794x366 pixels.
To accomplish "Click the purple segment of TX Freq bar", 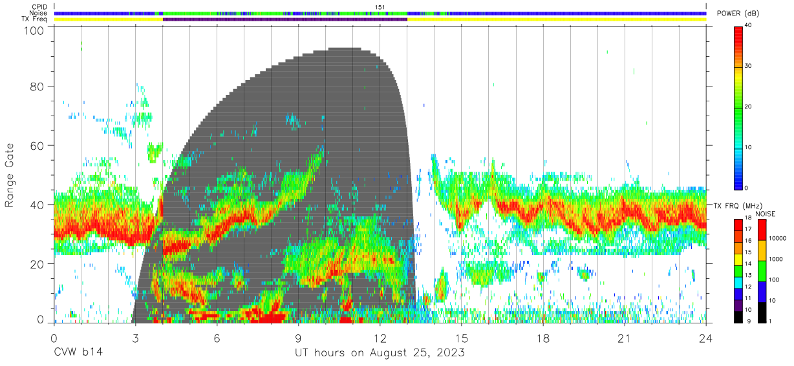I will point(285,19).
